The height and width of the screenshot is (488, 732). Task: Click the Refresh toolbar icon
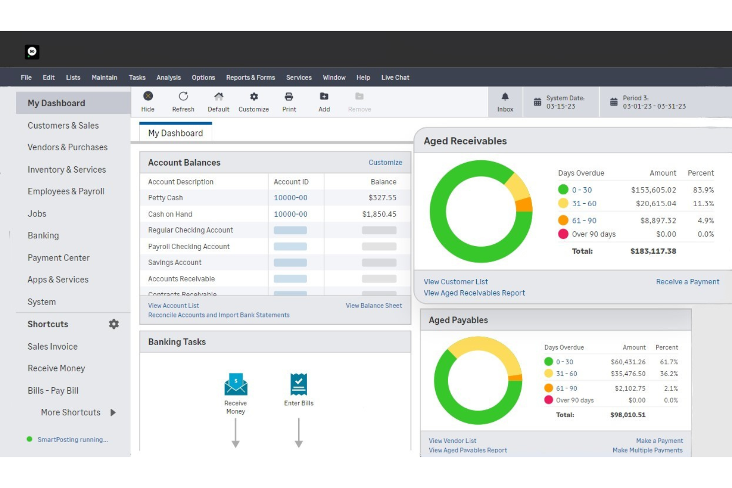(x=183, y=96)
